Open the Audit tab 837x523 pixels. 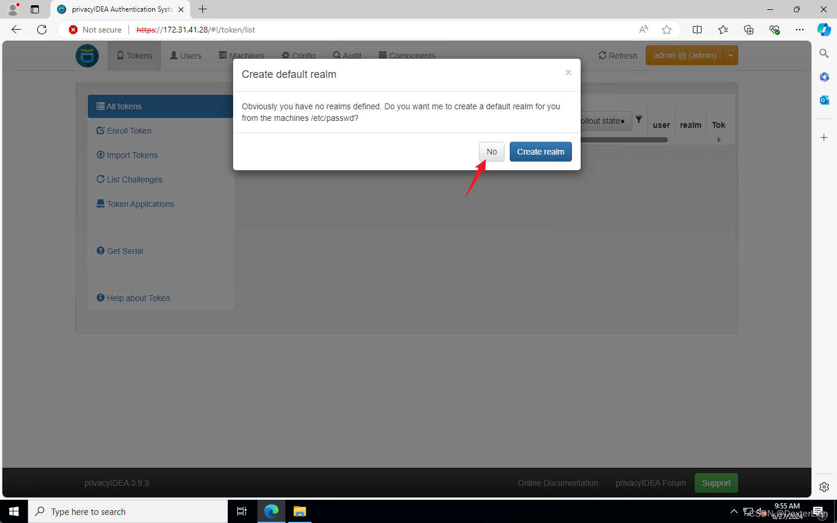[348, 56]
